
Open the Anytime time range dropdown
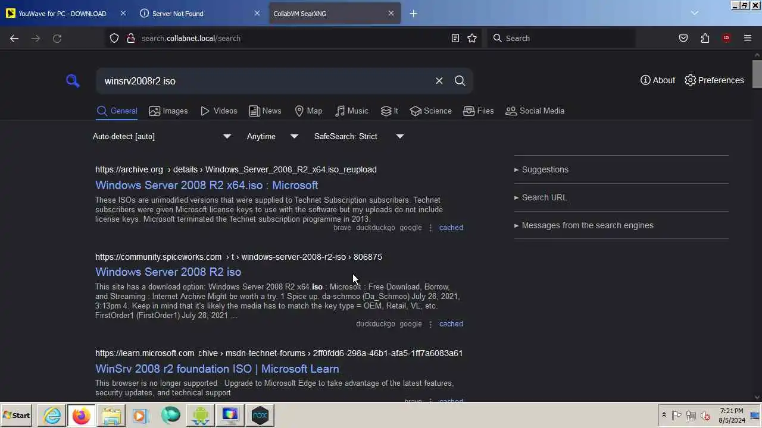pos(273,136)
